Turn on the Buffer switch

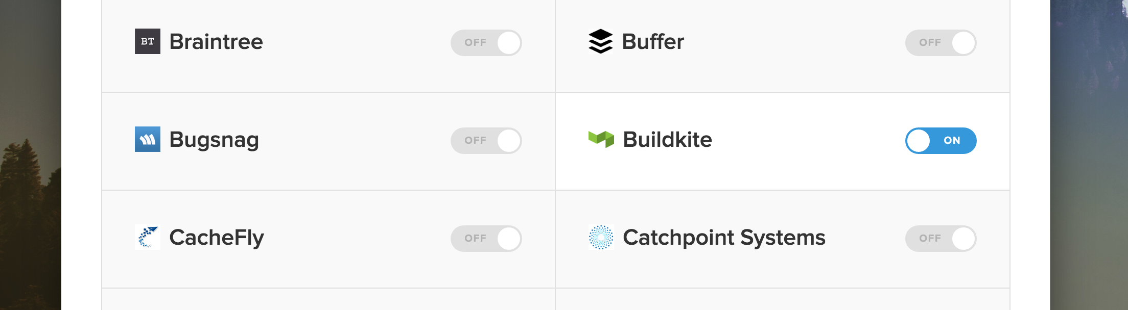pyautogui.click(x=941, y=43)
